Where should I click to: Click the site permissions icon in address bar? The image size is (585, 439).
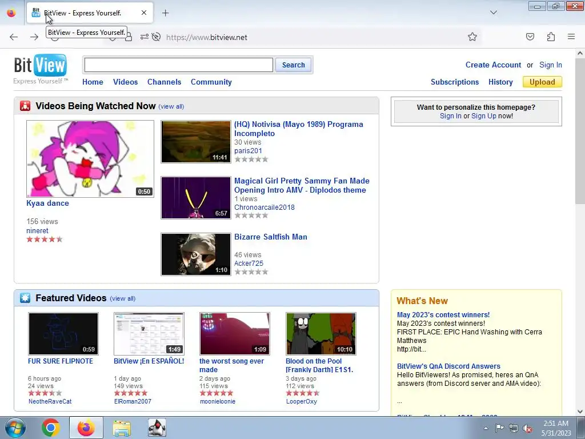tap(144, 37)
